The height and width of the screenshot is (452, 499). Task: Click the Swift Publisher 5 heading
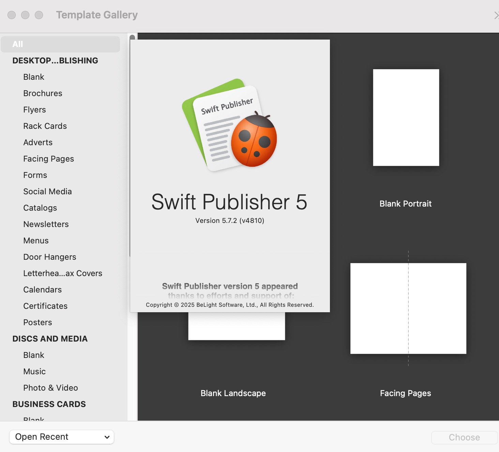point(229,202)
